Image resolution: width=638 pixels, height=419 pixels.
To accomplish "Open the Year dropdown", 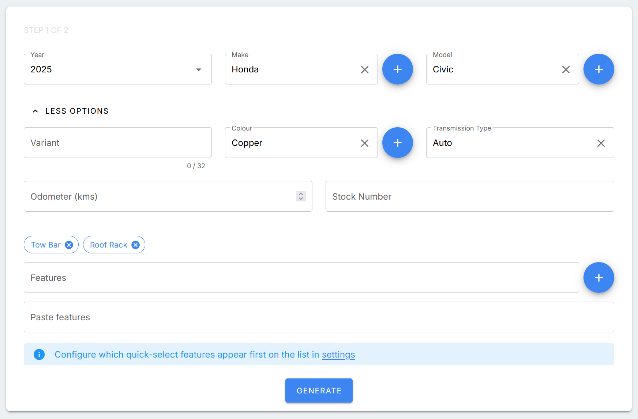I will pyautogui.click(x=198, y=69).
